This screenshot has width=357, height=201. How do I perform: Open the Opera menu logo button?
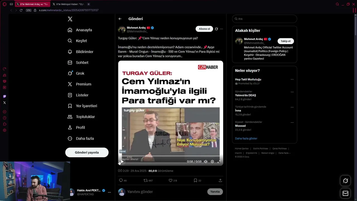(x=4, y=4)
